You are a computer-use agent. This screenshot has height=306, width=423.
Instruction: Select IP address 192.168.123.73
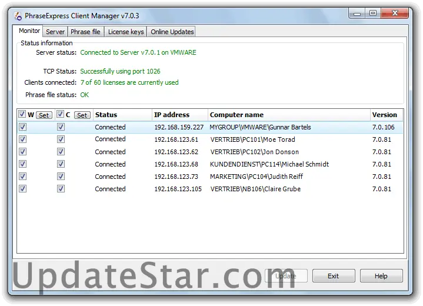click(176, 177)
